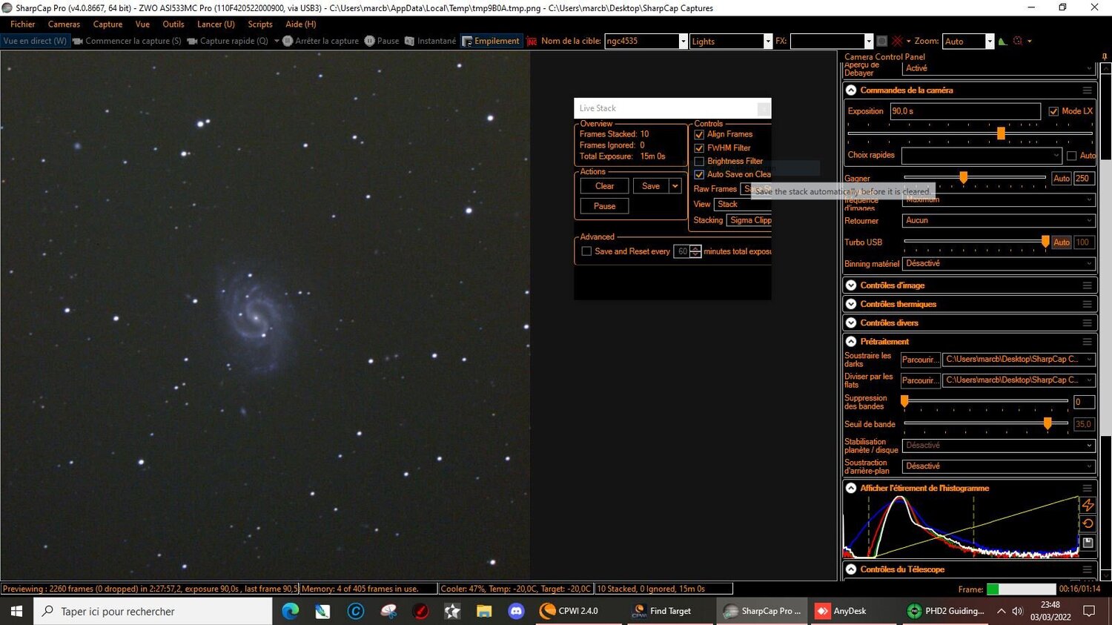1112x625 pixels.
Task: Uncheck Auto Save on Clear
Action: pyautogui.click(x=698, y=174)
